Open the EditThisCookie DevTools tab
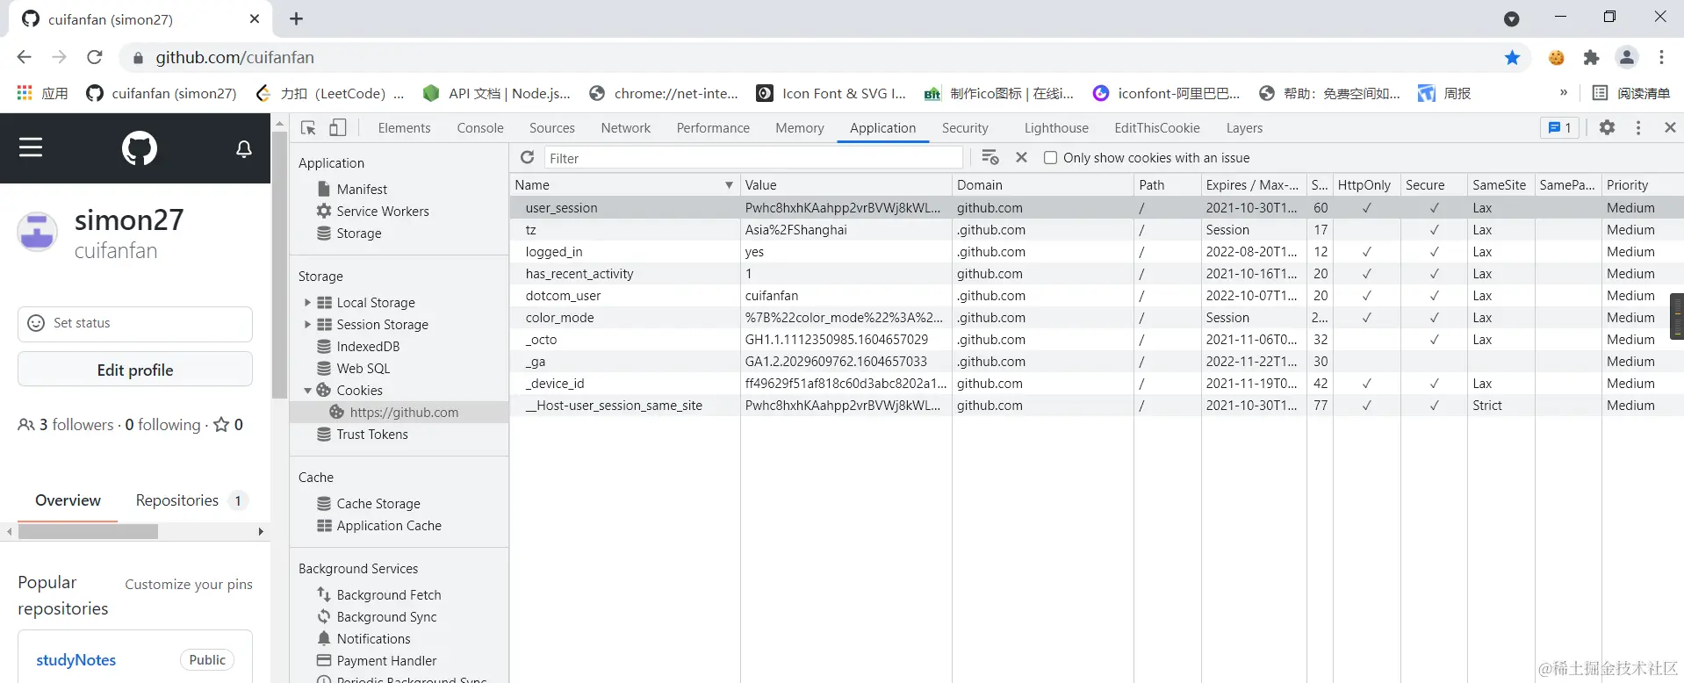The image size is (1684, 683). [1157, 128]
